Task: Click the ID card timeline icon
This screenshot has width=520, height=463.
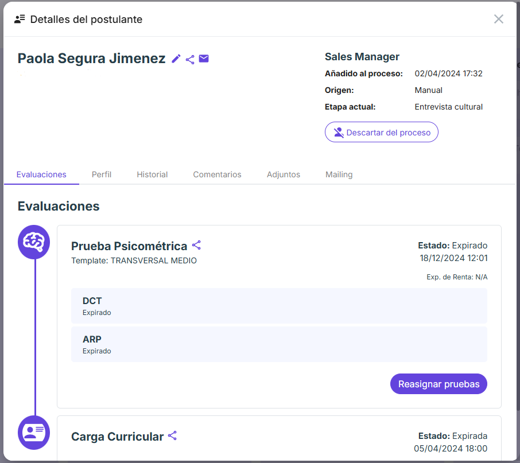Action: tap(34, 433)
